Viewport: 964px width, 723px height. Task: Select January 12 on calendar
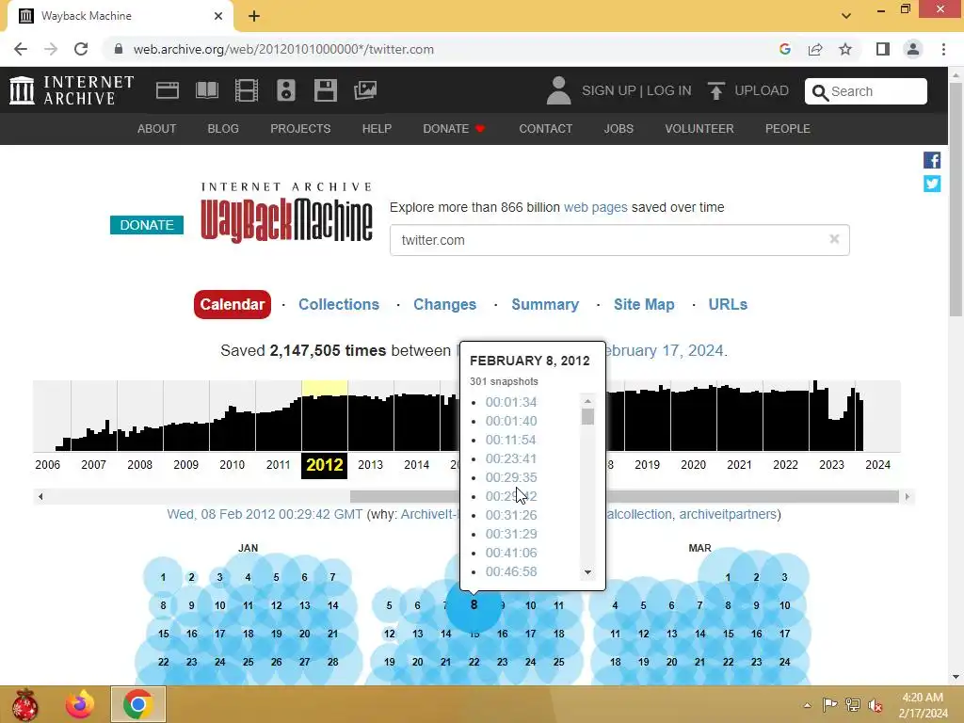(x=276, y=605)
